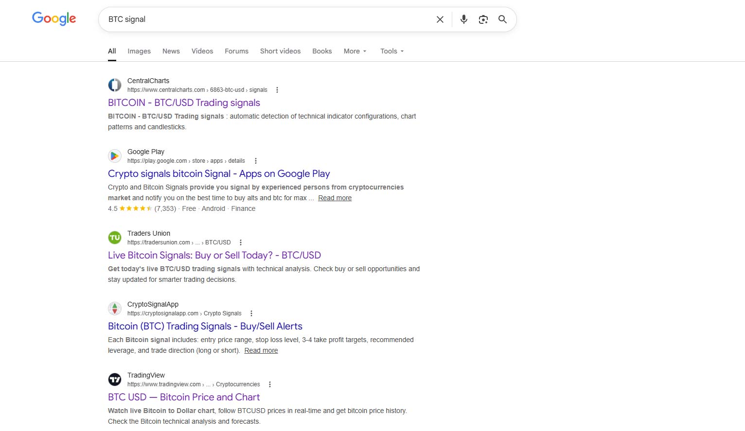
Task: Open search by image camera icon
Action: 483,19
